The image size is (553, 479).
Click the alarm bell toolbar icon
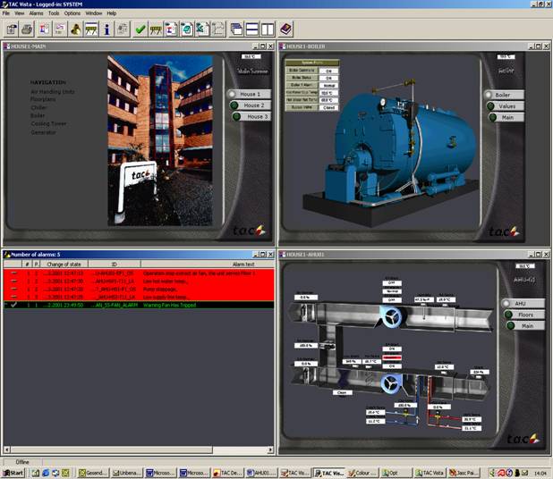75,29
